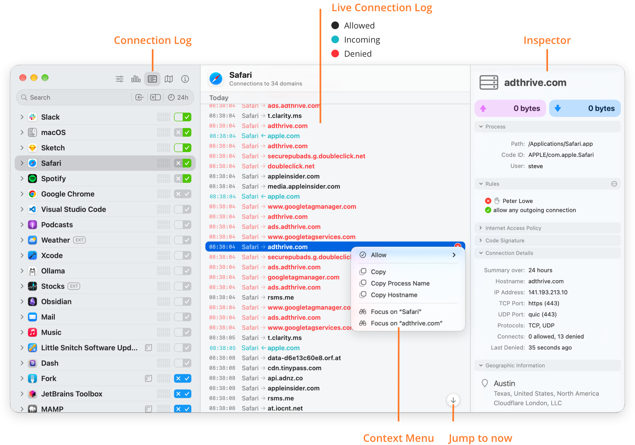Click the downloaded 0 bytes blue indicator
Image resolution: width=635 pixels, height=445 pixels.
(585, 108)
